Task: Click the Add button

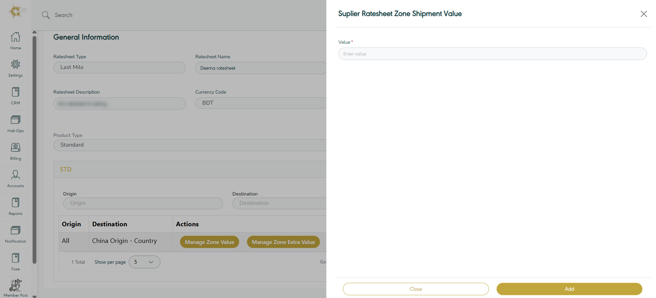Action: (569, 289)
